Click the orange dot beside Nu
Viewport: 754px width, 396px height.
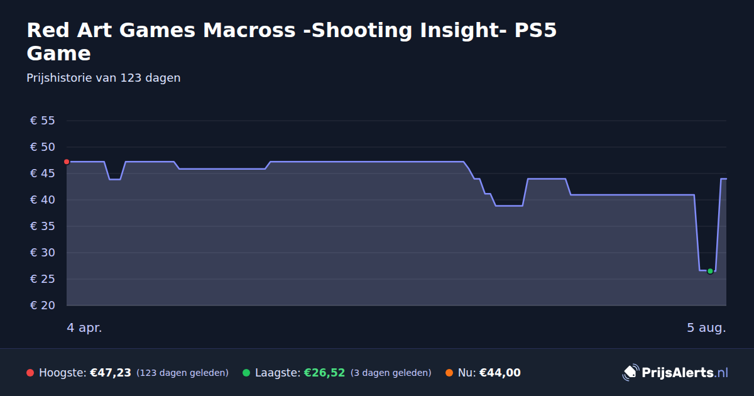(449, 373)
